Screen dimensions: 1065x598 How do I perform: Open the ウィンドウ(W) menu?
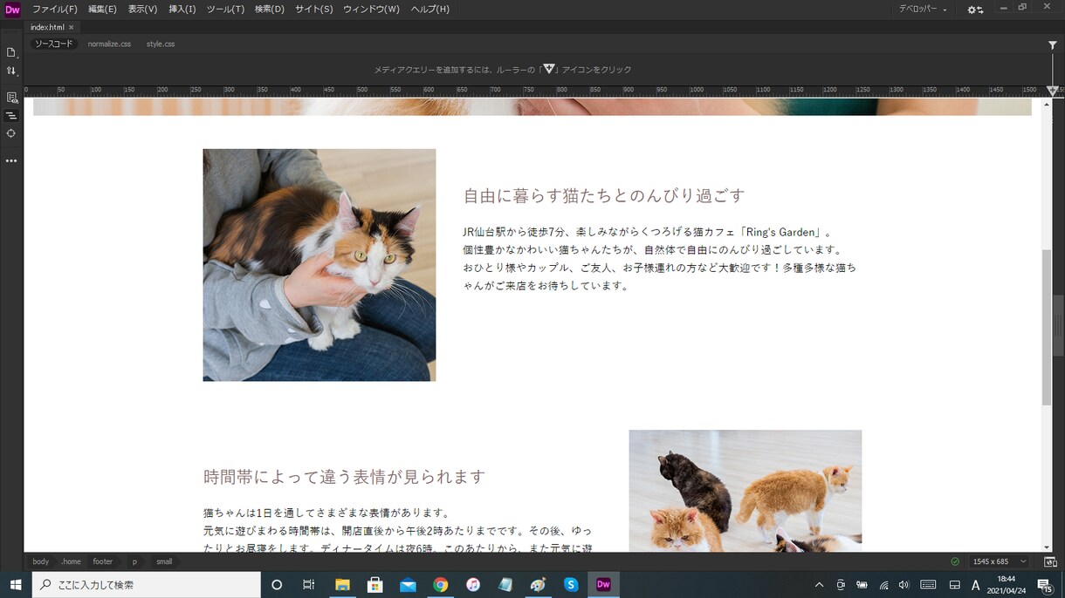click(371, 9)
